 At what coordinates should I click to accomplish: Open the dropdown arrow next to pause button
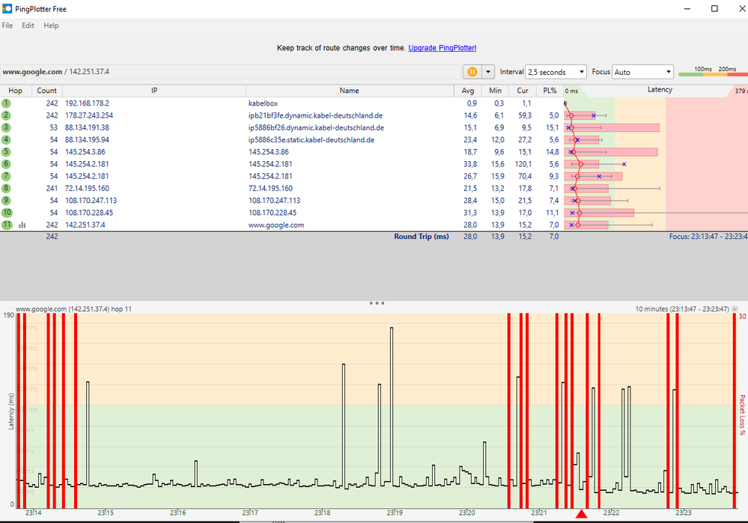pos(488,72)
